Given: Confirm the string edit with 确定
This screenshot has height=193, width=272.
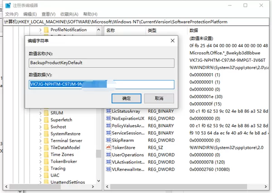Looking at the screenshot, I should [126, 99].
